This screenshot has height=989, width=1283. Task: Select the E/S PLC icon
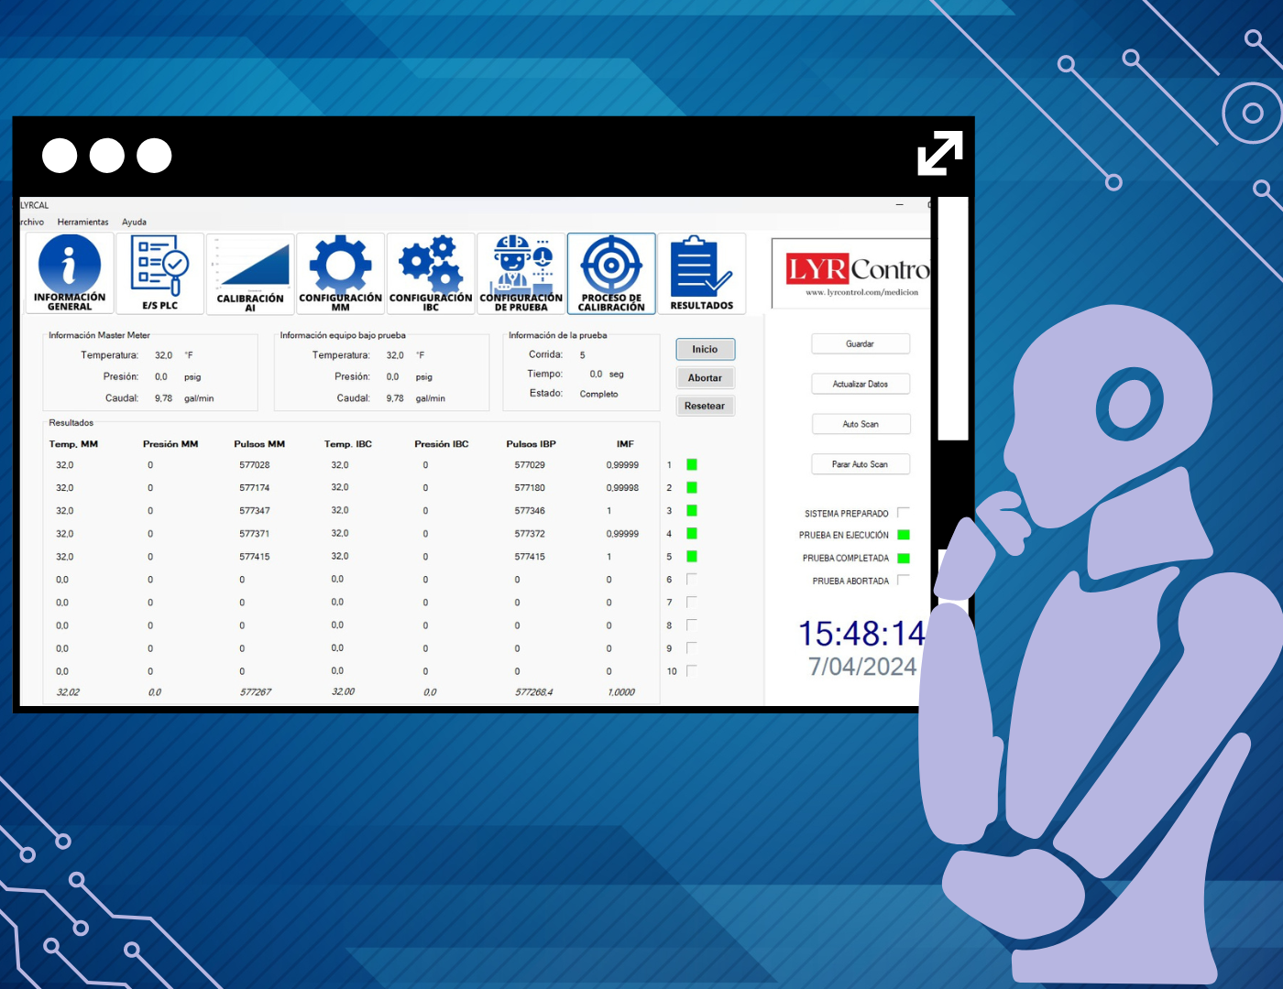pos(159,273)
